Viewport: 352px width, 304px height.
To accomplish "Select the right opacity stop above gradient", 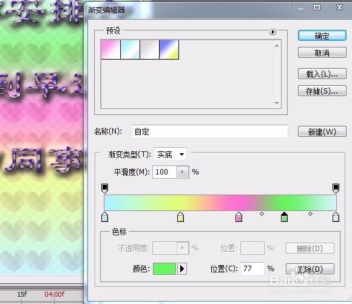I will pos(336,188).
